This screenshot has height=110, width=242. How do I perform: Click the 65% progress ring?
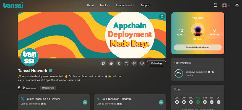tap(179, 73)
